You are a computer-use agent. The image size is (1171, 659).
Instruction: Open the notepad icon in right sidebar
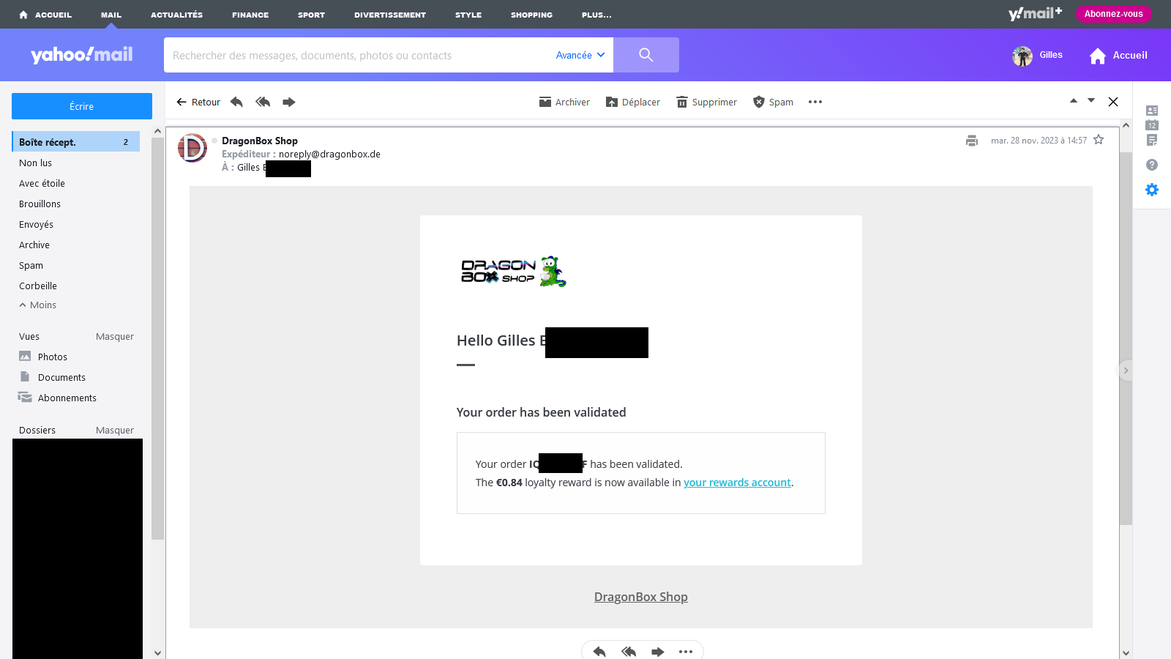[1152, 140]
